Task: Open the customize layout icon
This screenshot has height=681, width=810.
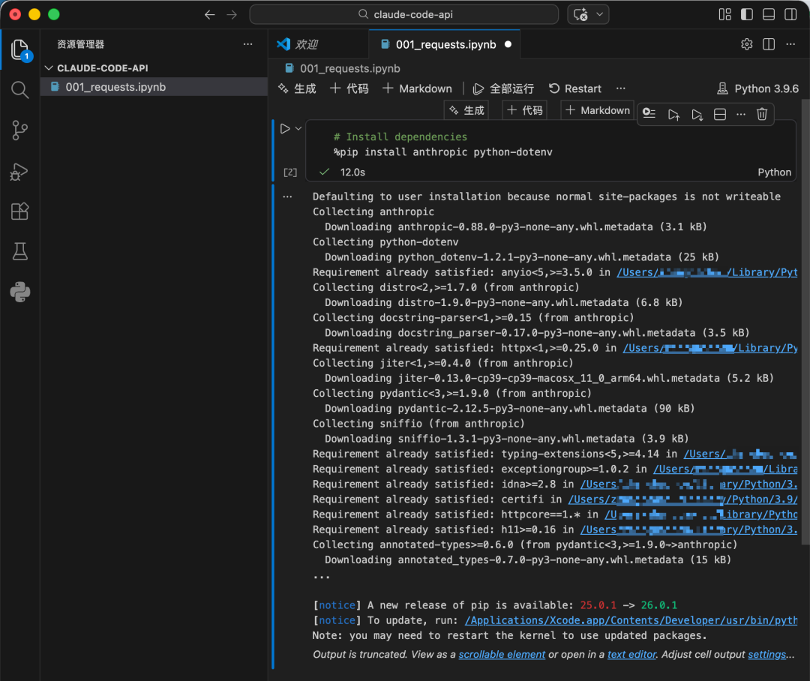Action: 724,14
